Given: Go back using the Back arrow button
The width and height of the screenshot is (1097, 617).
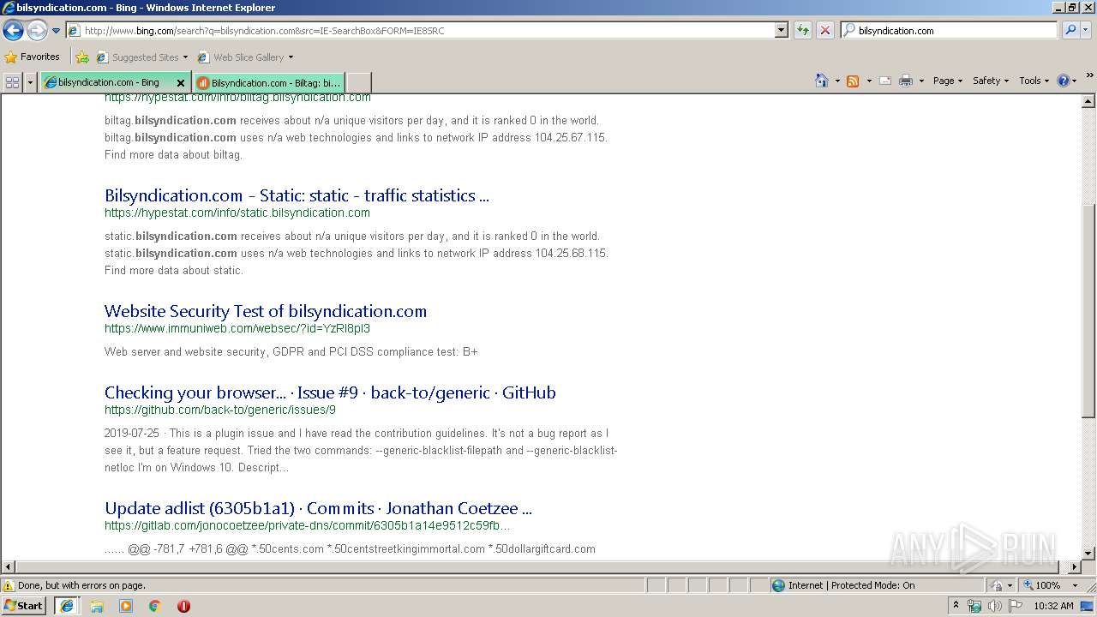Looking at the screenshot, I should coord(13,31).
